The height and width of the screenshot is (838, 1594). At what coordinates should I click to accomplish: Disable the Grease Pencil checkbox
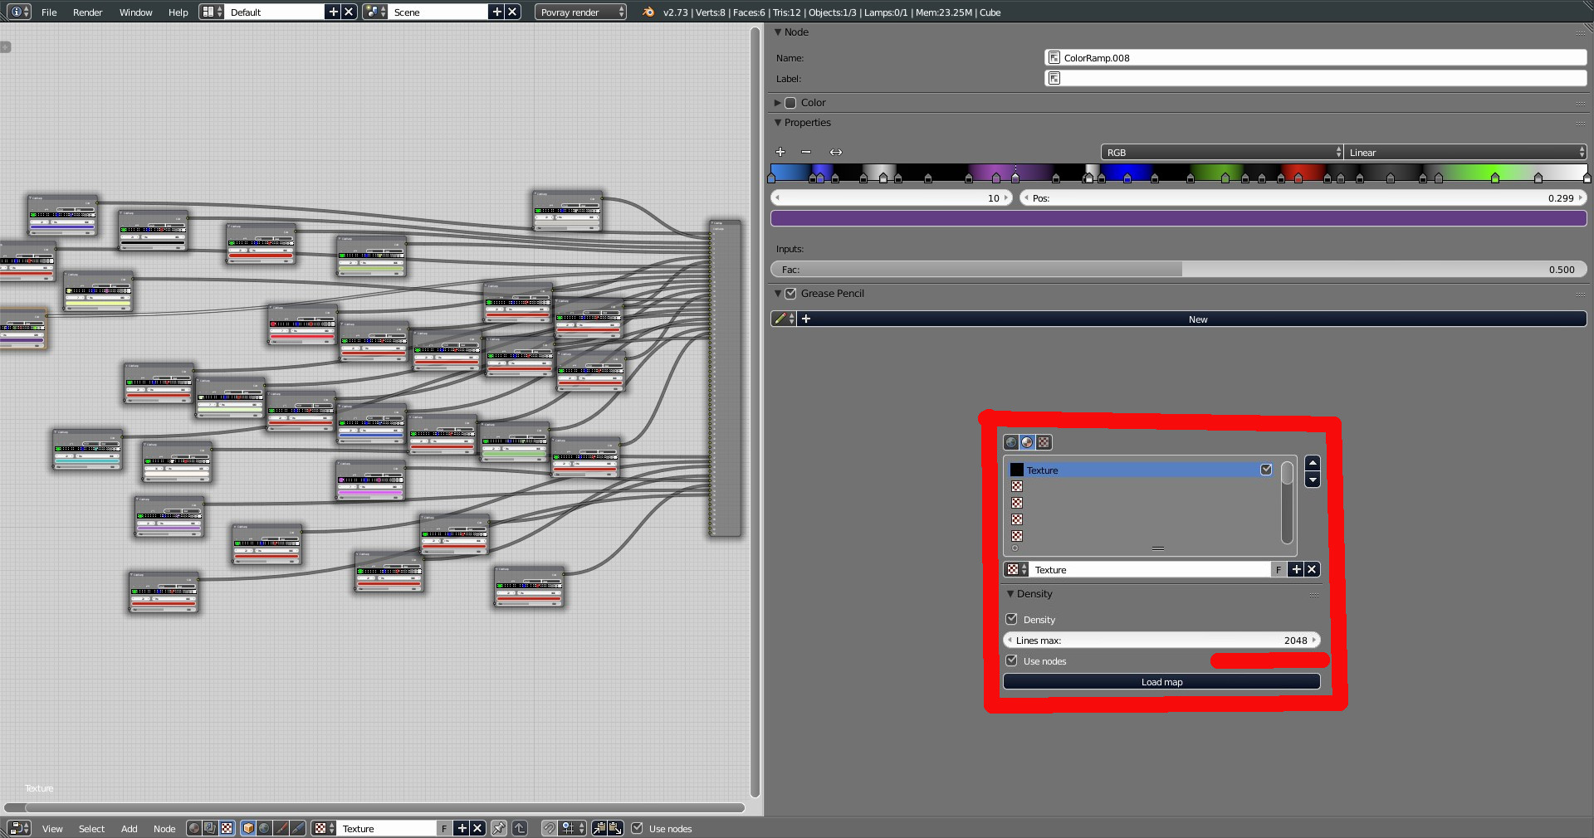(790, 293)
